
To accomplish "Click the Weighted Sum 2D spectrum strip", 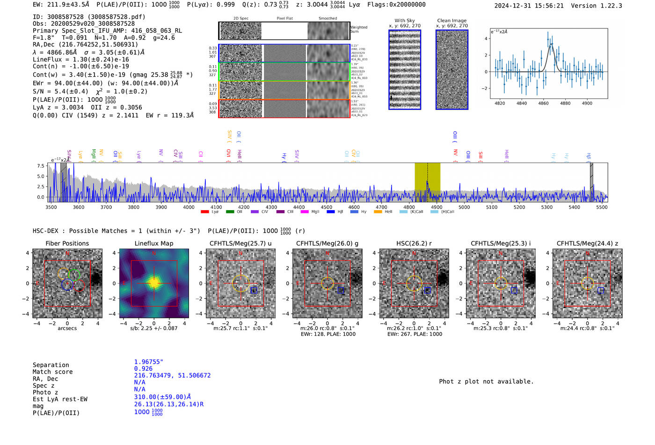I will click(284, 31).
